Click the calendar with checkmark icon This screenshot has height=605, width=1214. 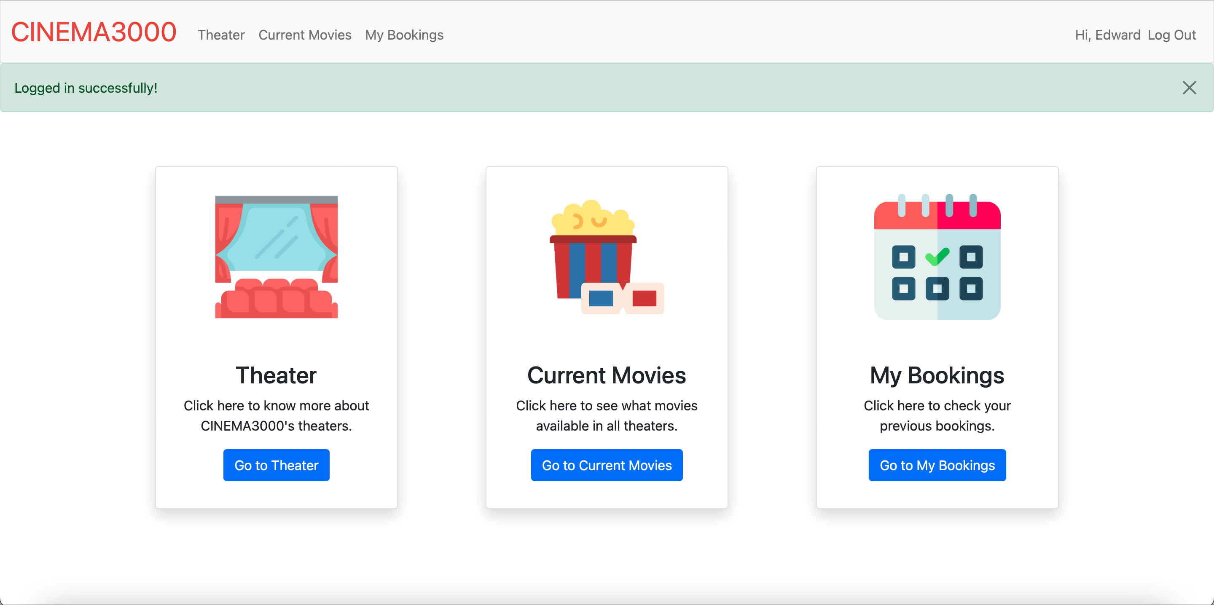pyautogui.click(x=937, y=258)
